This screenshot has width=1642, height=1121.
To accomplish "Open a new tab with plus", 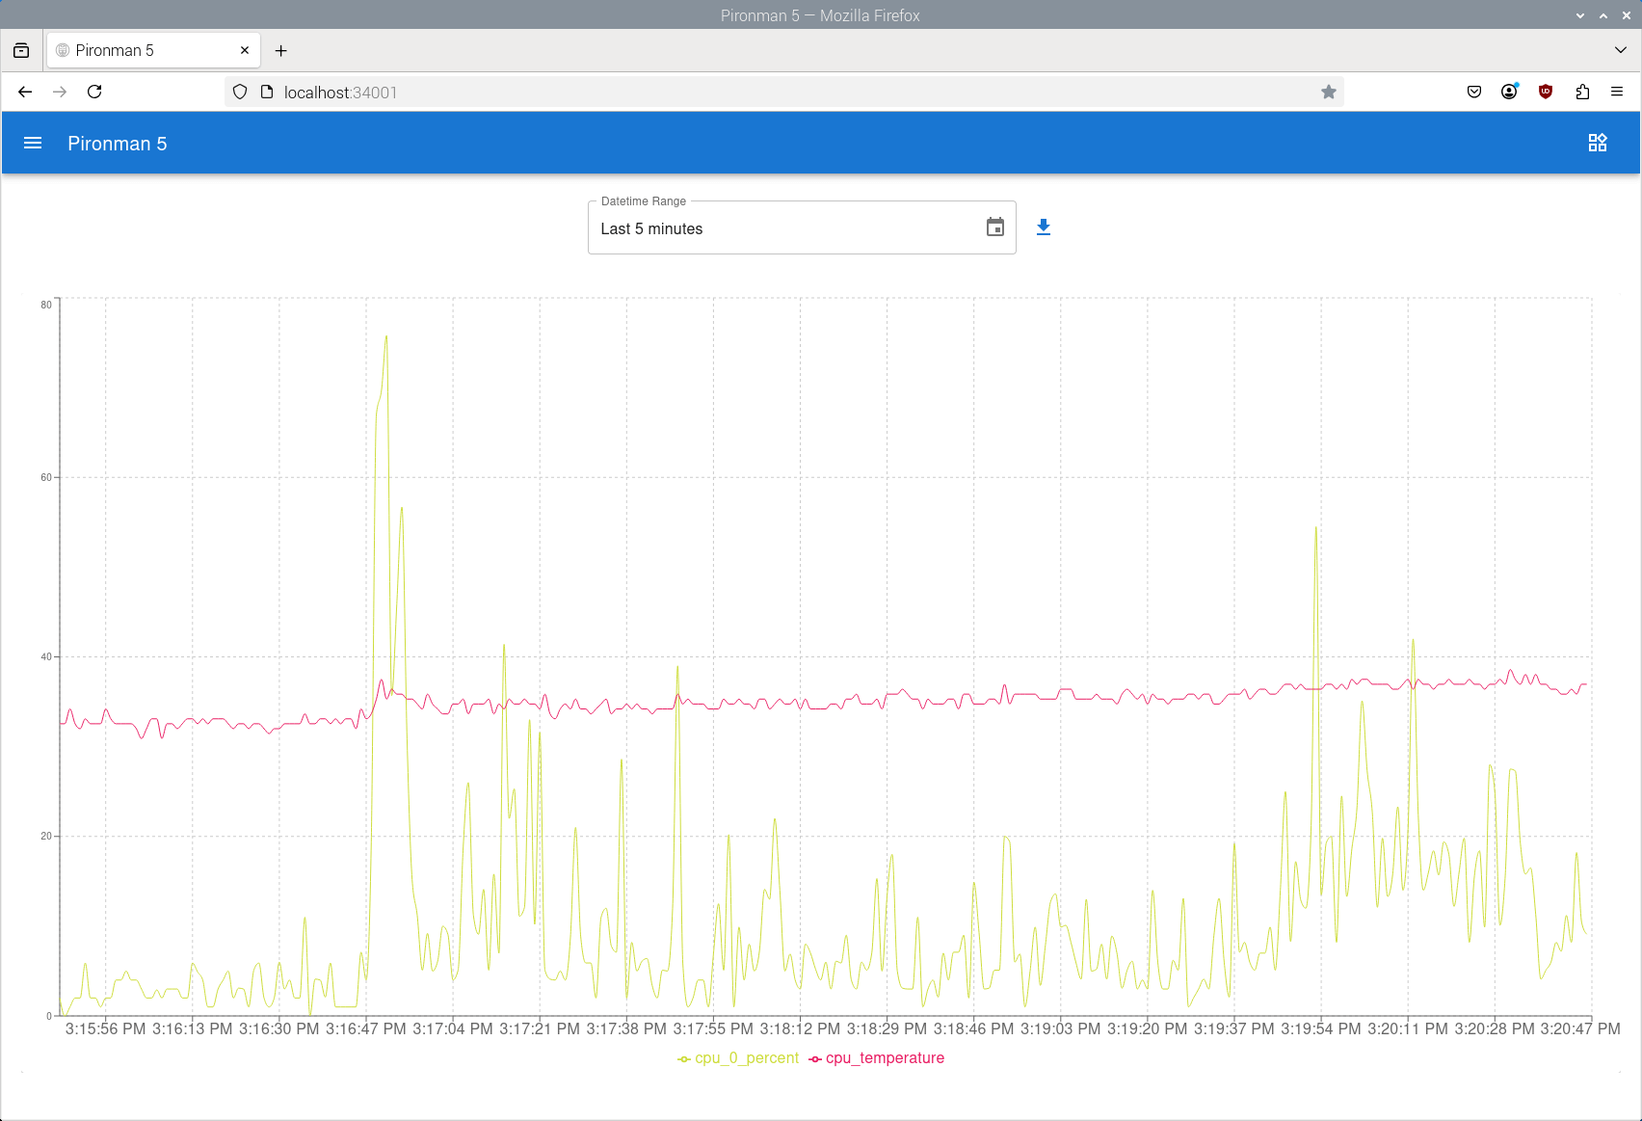I will (281, 50).
